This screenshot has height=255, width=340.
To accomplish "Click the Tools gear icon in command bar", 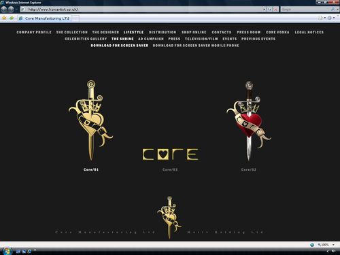I will pos(329,18).
